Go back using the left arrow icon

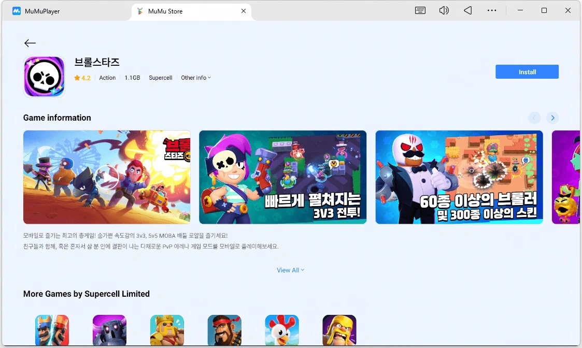[x=30, y=43]
